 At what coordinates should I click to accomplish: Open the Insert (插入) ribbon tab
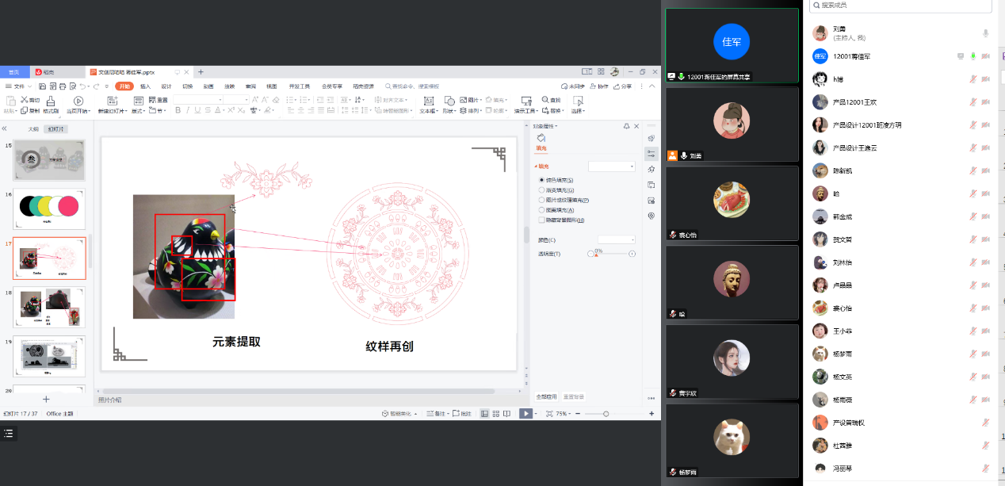[145, 86]
